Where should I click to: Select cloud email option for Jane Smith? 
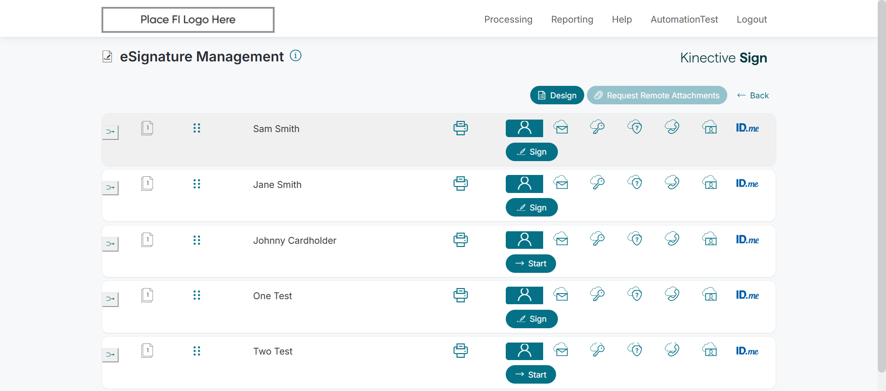561,183
